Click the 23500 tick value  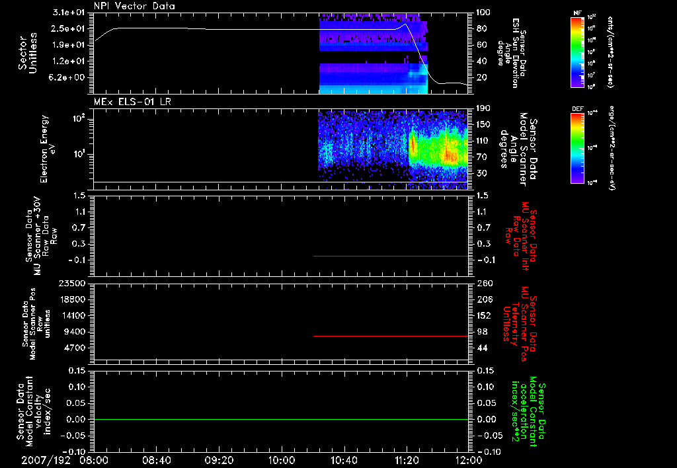tap(73, 283)
